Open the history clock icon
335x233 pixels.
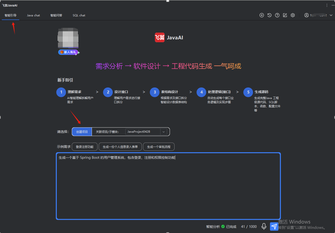(x=269, y=15)
